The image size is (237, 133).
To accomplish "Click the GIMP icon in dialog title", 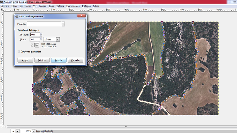I will [x=17, y=16].
